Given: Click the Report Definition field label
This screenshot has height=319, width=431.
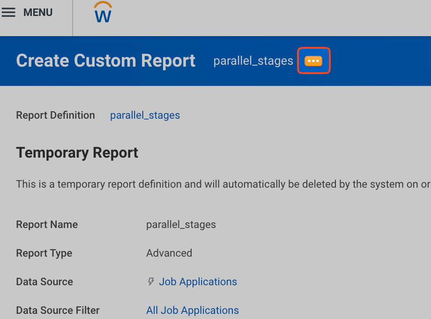Looking at the screenshot, I should (x=55, y=115).
